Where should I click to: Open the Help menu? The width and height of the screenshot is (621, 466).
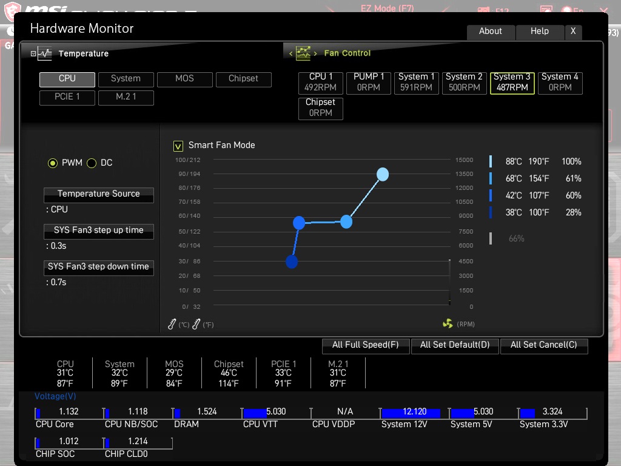[540, 32]
